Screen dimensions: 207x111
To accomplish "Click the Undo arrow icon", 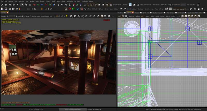I will [x=18, y=5].
